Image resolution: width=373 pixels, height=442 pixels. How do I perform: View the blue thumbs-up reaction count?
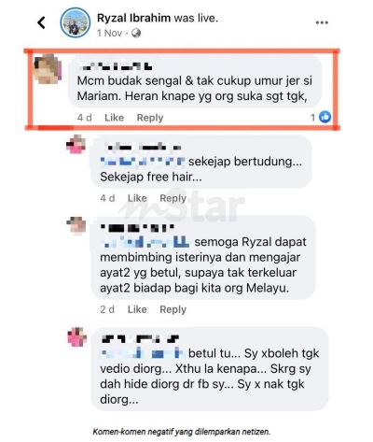click(321, 117)
